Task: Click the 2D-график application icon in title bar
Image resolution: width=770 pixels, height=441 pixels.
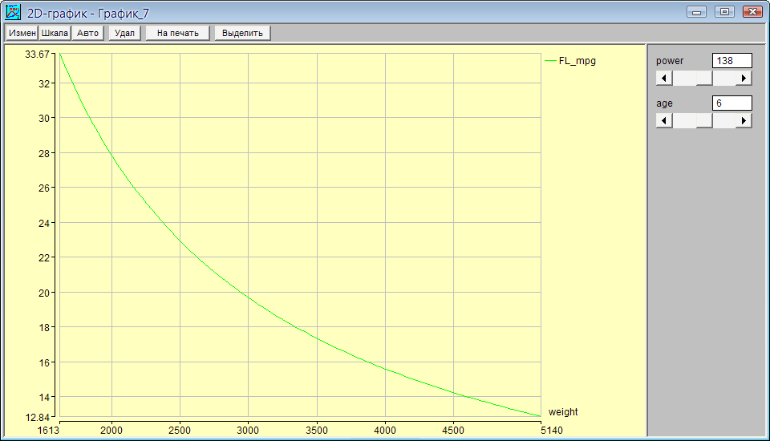Action: pyautogui.click(x=13, y=12)
